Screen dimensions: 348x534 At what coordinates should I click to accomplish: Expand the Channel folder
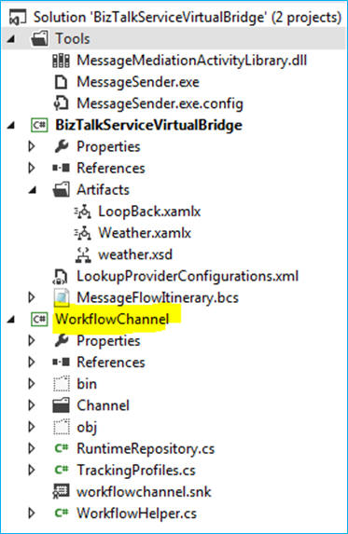[x=32, y=405]
